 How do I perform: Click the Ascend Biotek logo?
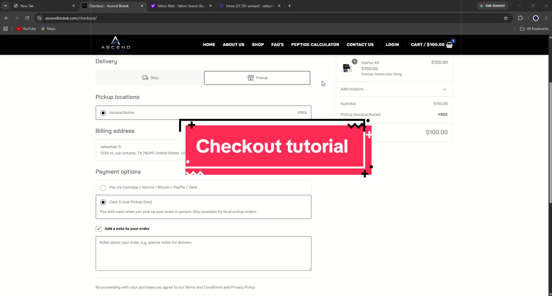click(x=116, y=45)
